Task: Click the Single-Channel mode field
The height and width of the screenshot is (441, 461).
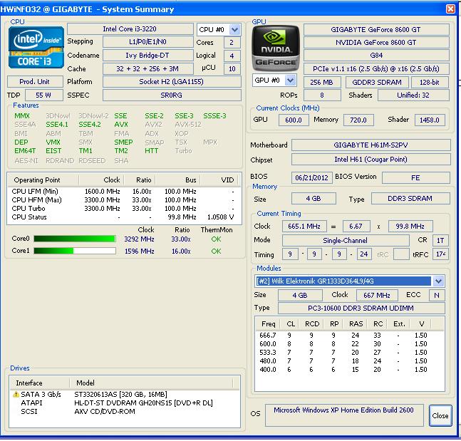Action: coord(346,240)
